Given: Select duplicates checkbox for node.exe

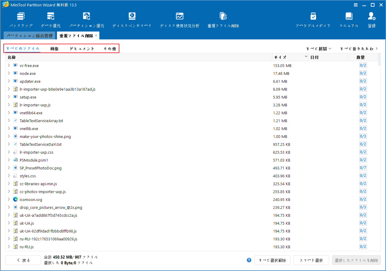Looking at the screenshot, I should (363, 73).
